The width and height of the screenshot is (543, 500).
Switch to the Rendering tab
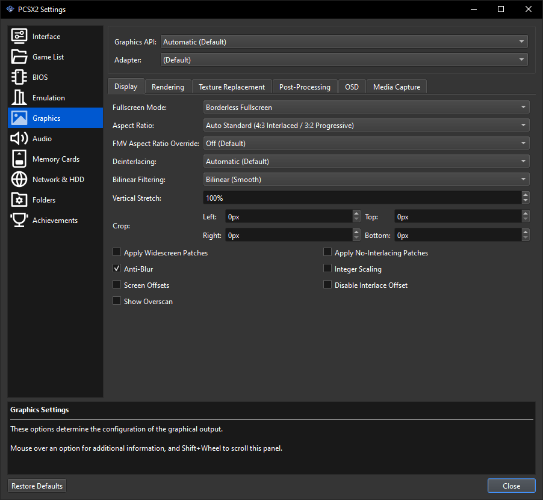(x=168, y=87)
